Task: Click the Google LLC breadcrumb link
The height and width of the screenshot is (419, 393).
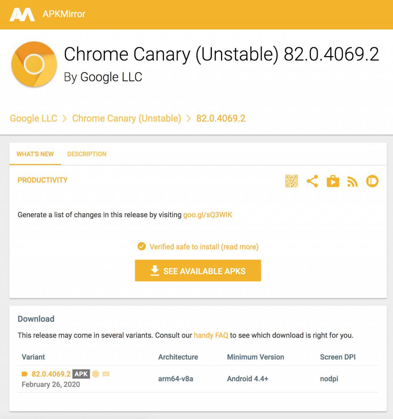Action: tap(33, 118)
